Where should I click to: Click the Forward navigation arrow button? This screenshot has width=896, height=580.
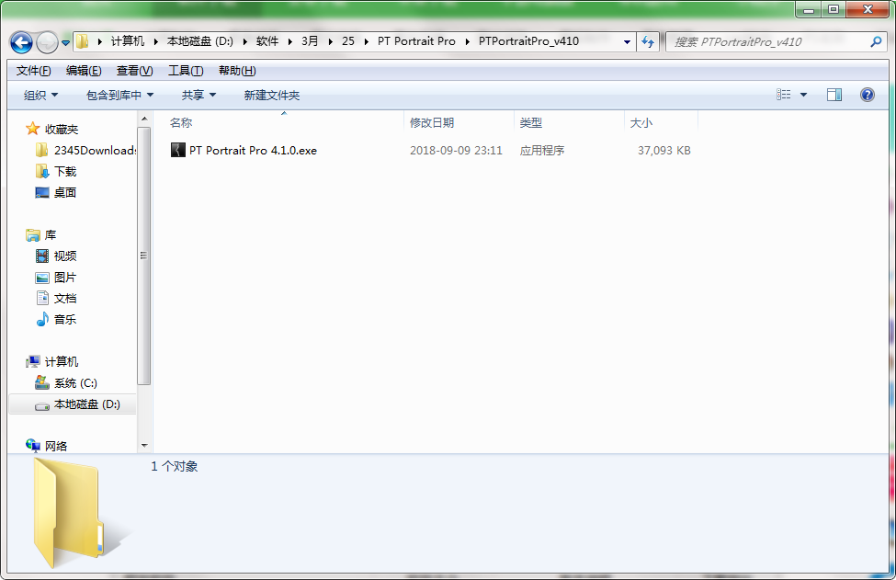47,42
